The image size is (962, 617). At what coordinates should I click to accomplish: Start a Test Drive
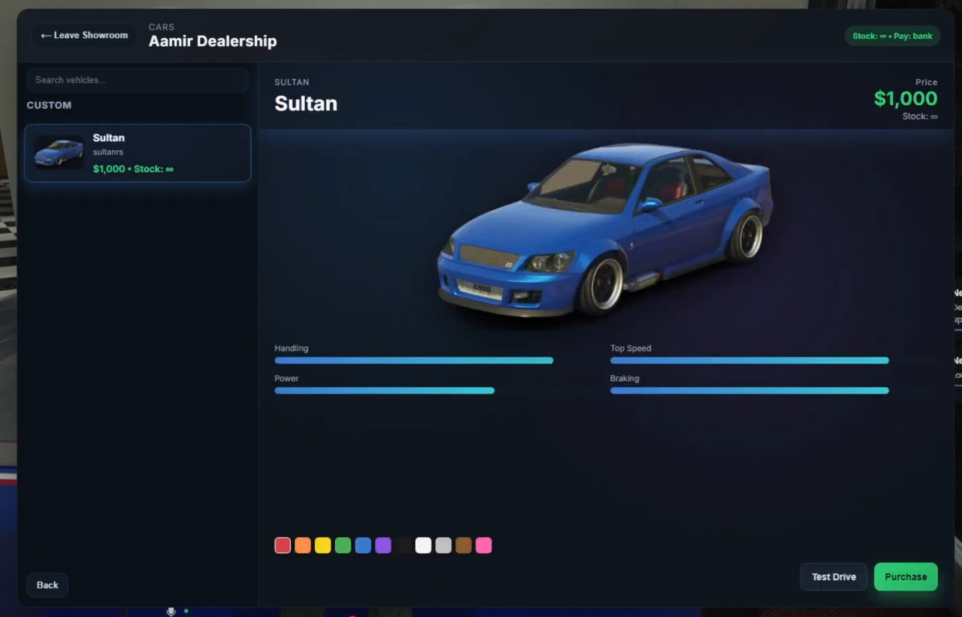[834, 577]
